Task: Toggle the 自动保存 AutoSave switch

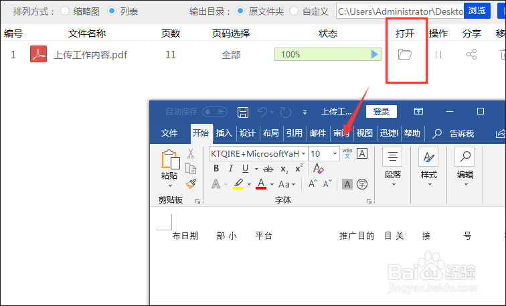Action: click(215, 112)
